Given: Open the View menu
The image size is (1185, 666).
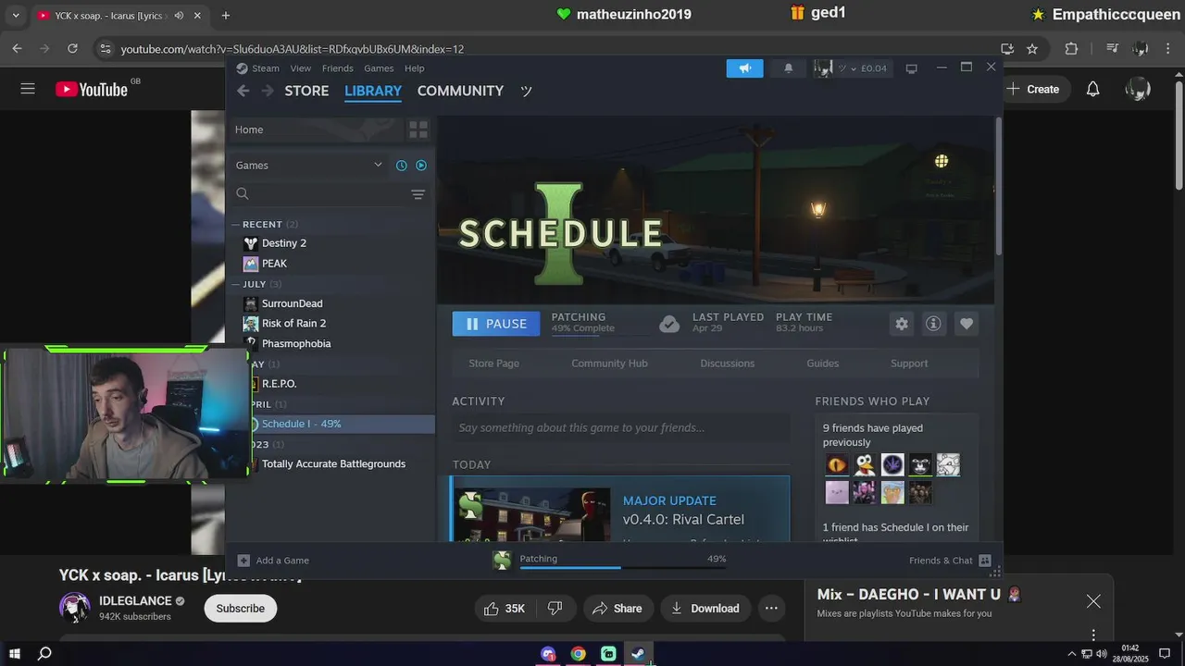Looking at the screenshot, I should pyautogui.click(x=301, y=68).
